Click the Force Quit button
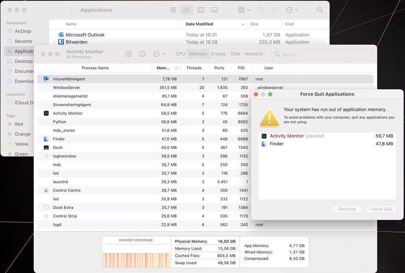The height and width of the screenshot is (273, 405). pos(381,209)
